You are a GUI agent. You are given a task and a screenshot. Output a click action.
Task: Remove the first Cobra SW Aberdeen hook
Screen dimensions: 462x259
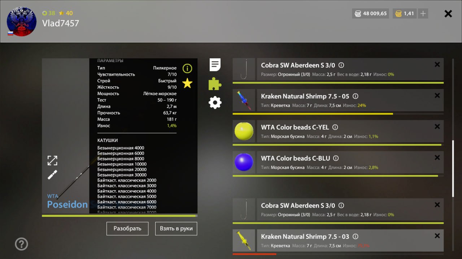click(437, 65)
